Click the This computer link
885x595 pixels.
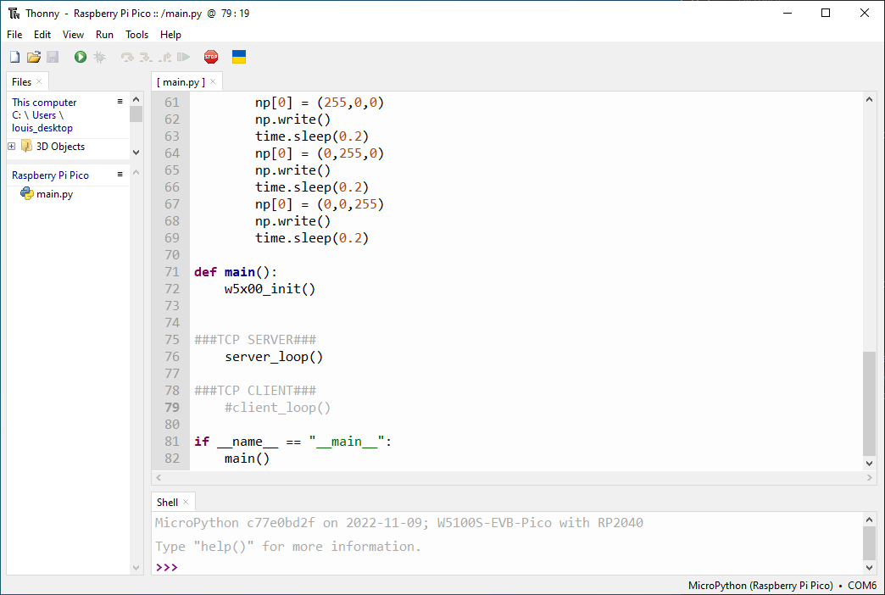tap(44, 103)
